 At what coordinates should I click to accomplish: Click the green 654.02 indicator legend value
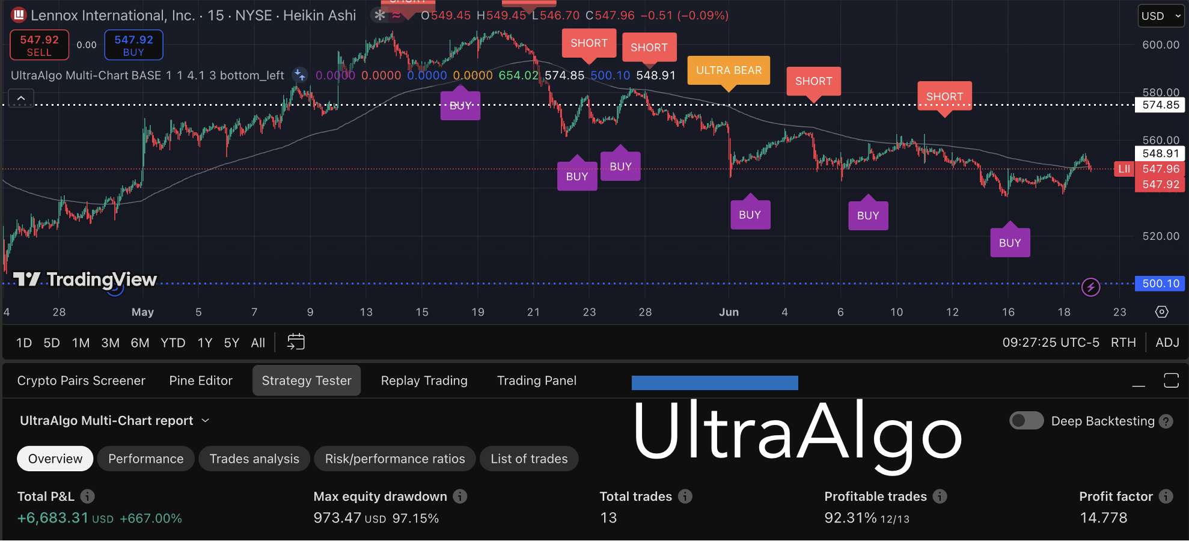(519, 75)
